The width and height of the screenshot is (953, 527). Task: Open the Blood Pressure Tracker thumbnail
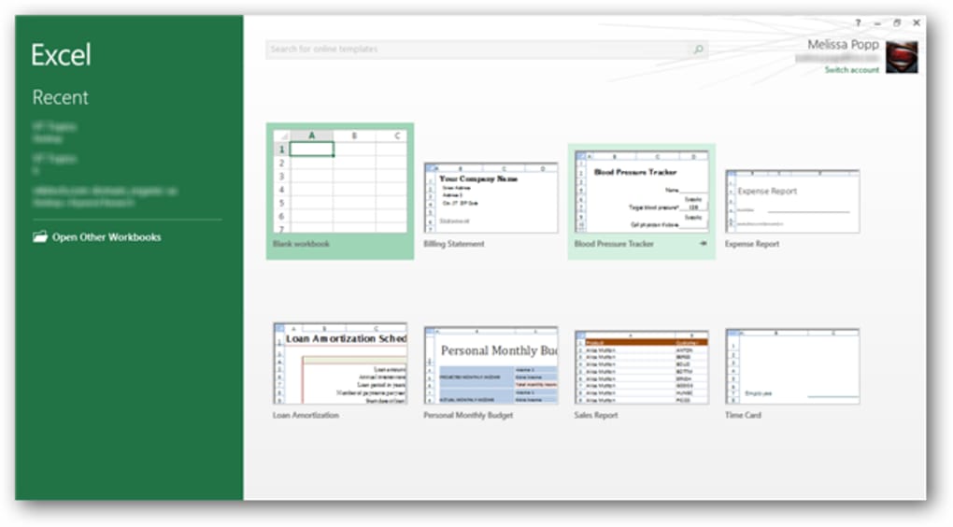[x=642, y=192]
